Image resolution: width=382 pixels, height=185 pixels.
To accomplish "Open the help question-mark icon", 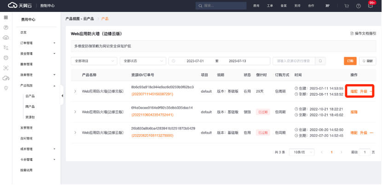I will (359, 6).
